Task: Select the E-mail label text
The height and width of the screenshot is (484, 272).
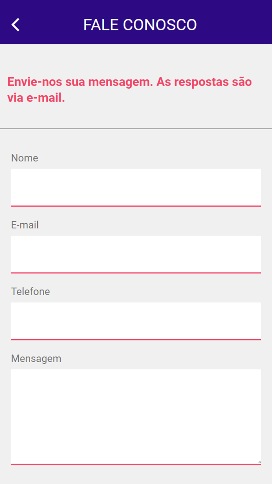Action: point(25,225)
